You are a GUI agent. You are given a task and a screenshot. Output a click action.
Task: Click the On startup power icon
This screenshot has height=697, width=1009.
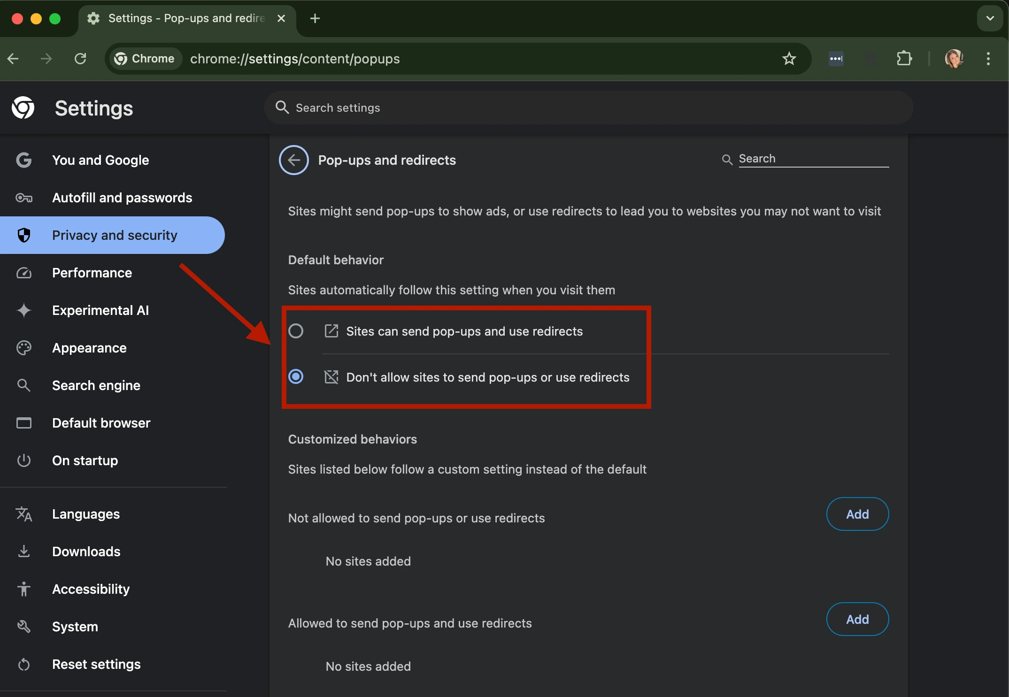tap(24, 460)
